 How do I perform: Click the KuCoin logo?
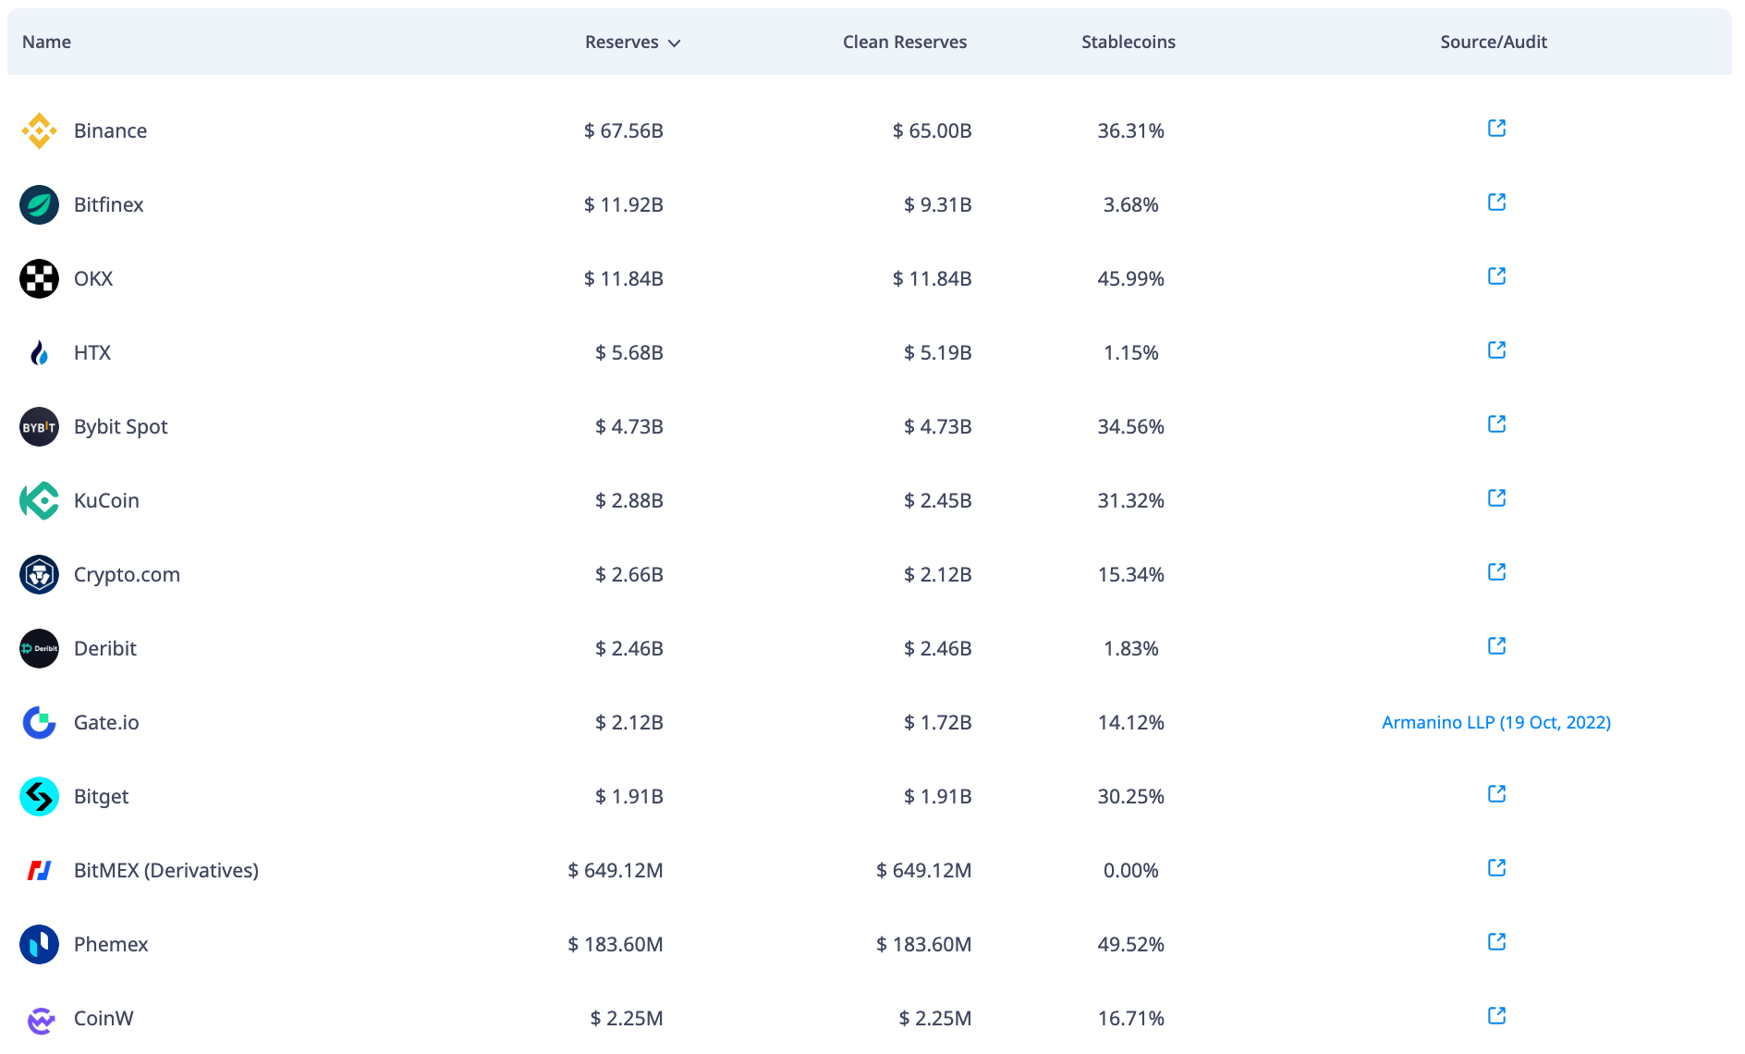(x=39, y=500)
